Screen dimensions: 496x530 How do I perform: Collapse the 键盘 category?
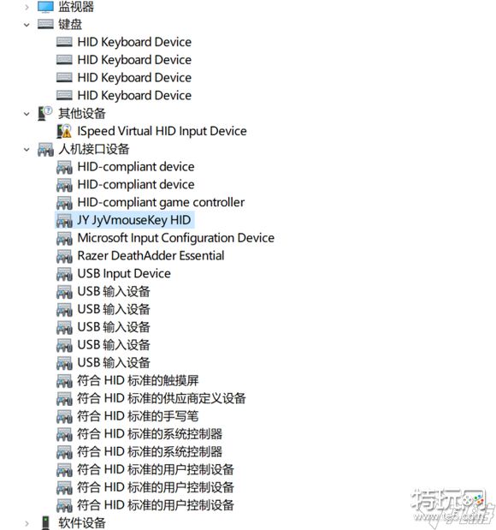27,25
